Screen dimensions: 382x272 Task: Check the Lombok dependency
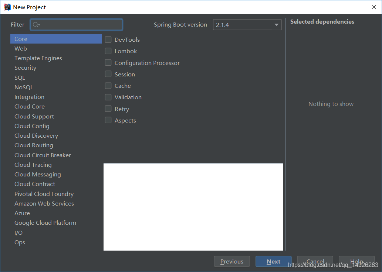tap(108, 51)
